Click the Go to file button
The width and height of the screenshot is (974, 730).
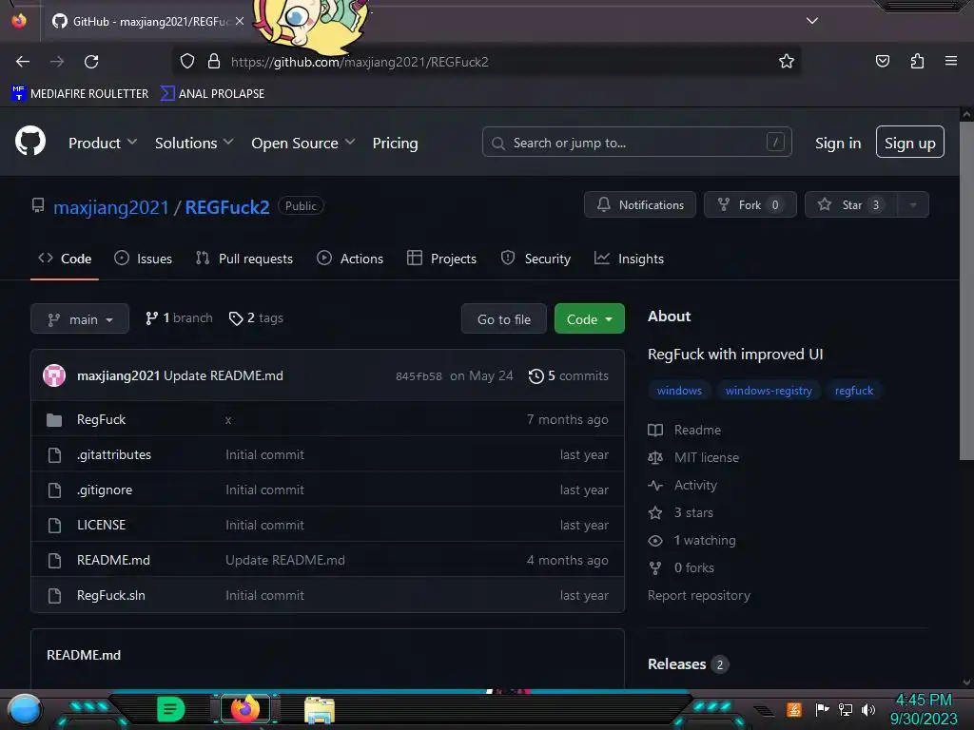click(504, 318)
